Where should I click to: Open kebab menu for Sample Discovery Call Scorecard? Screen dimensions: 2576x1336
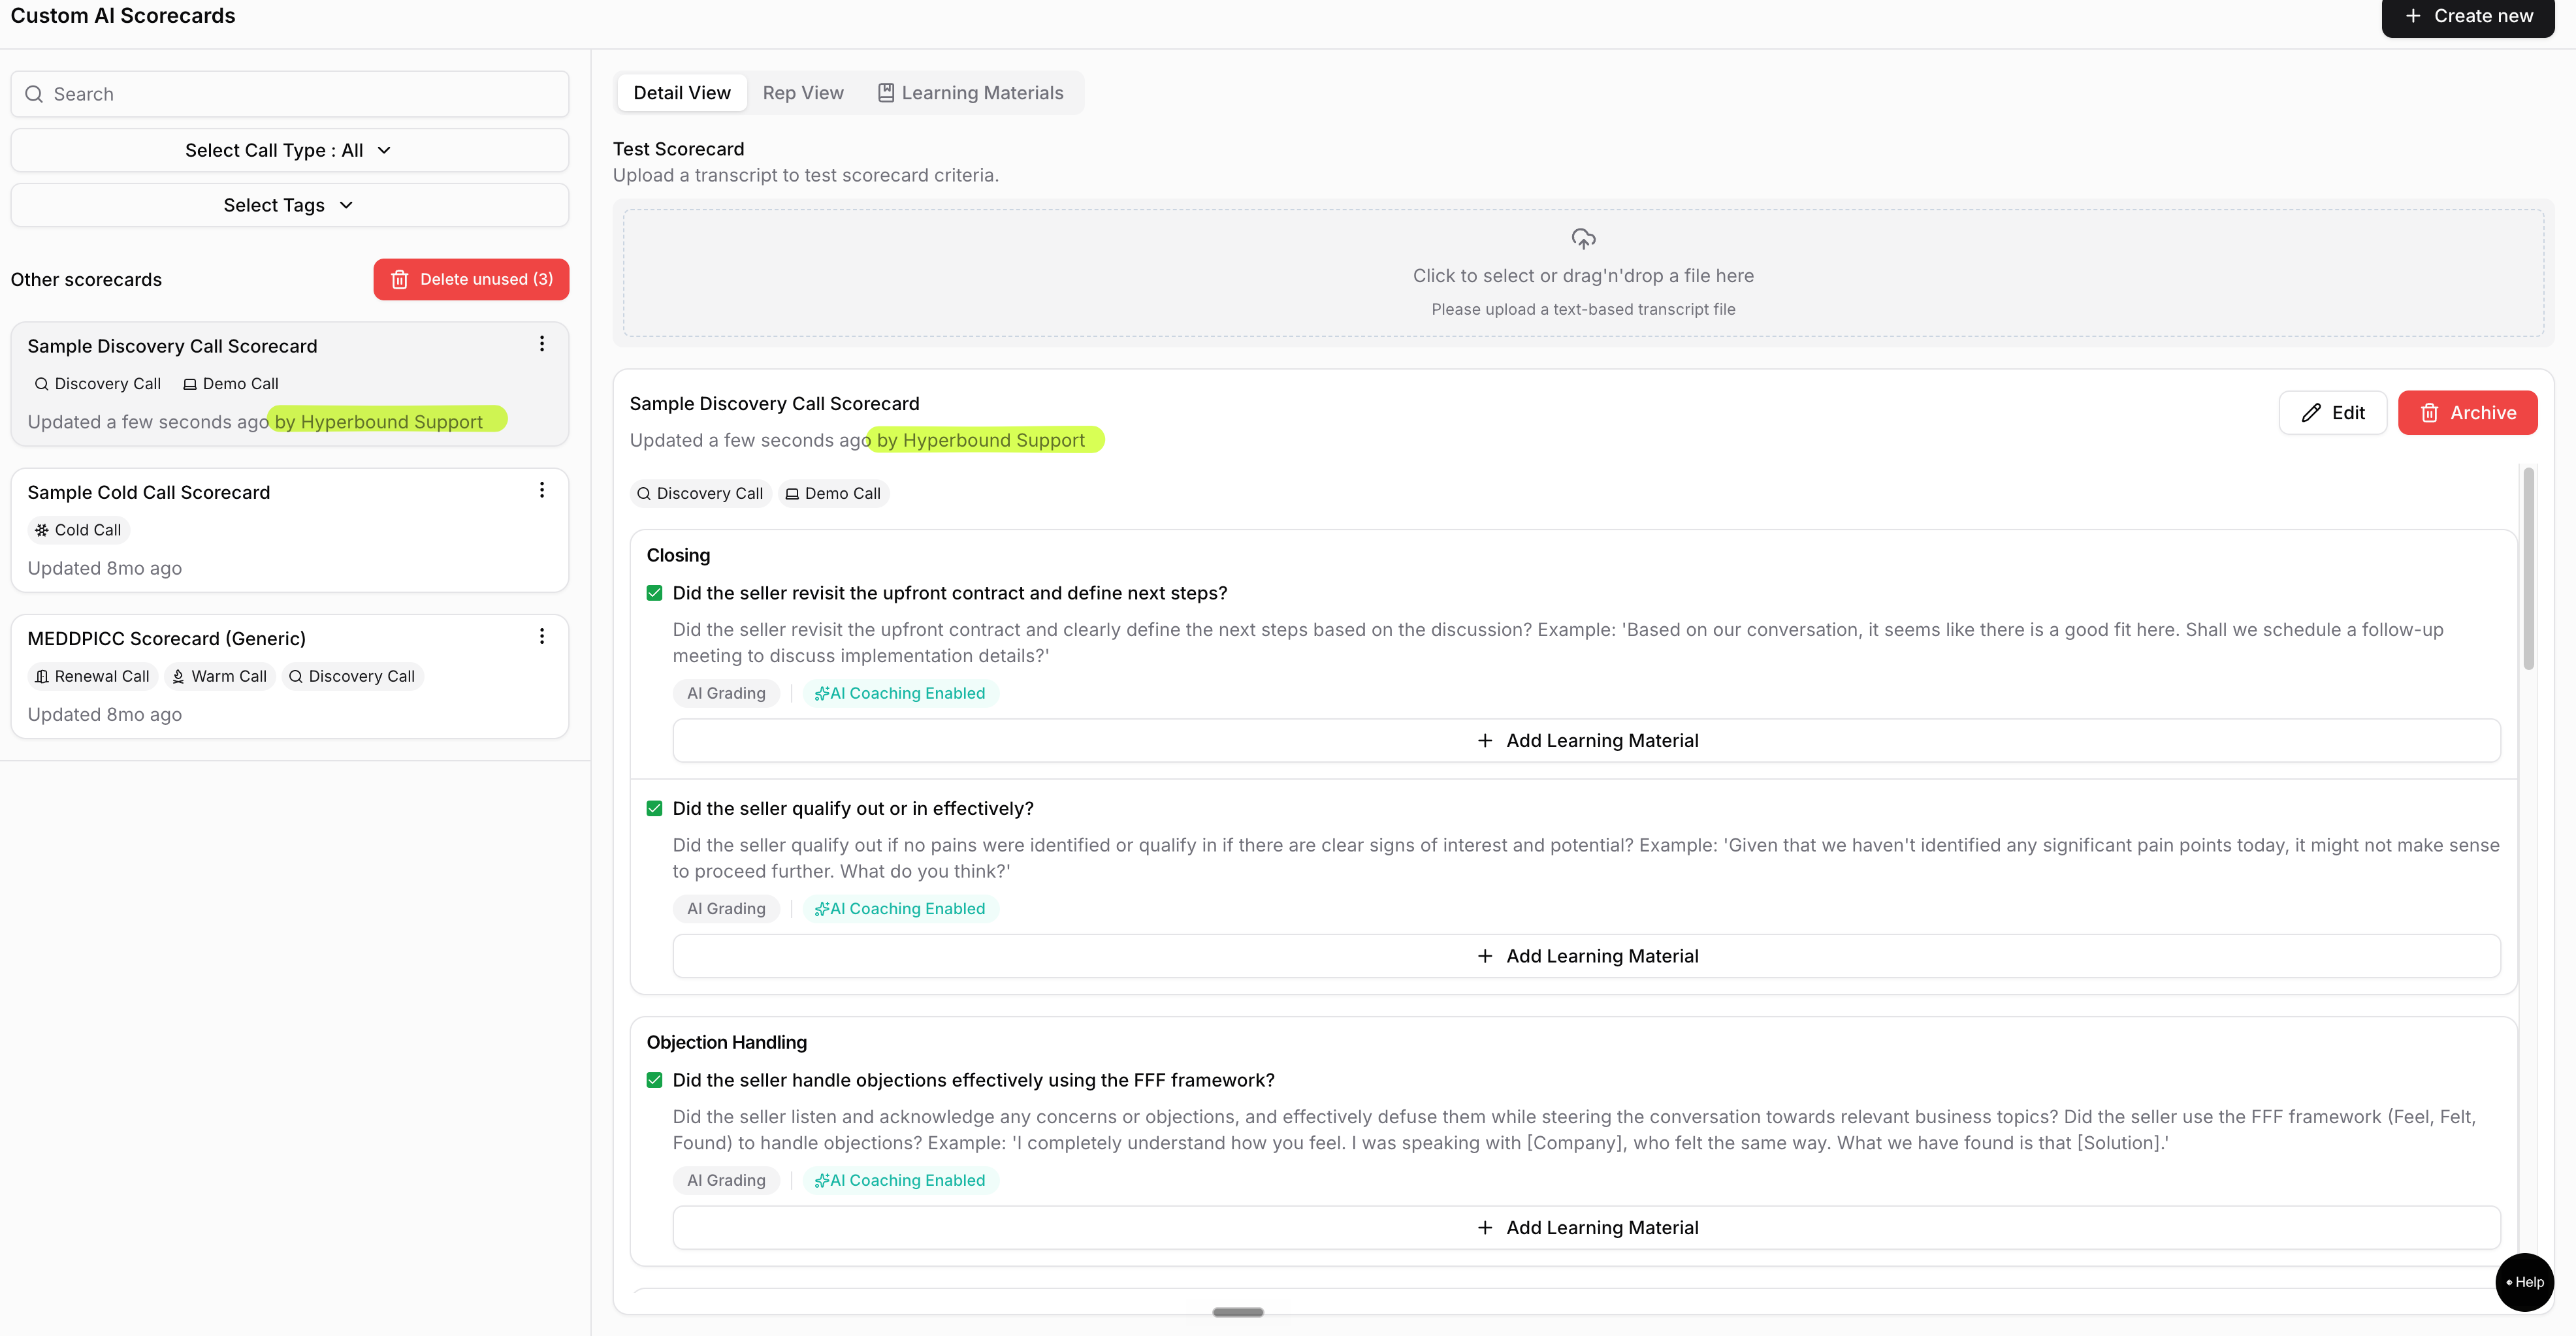542,344
